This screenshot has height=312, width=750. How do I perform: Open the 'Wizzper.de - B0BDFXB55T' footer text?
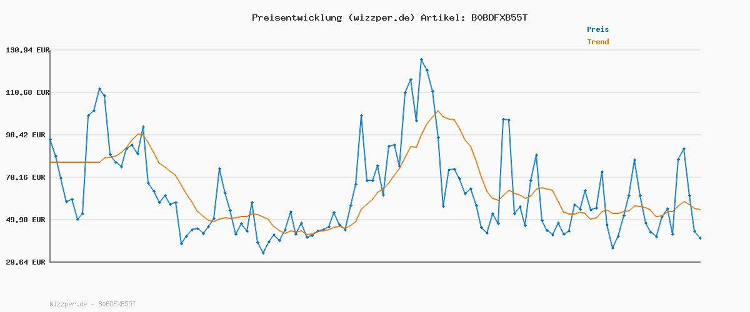point(92,304)
